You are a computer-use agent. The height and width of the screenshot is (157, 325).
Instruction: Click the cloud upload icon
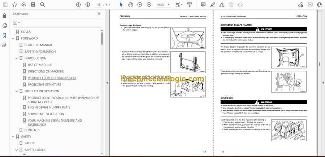tap(24, 5)
